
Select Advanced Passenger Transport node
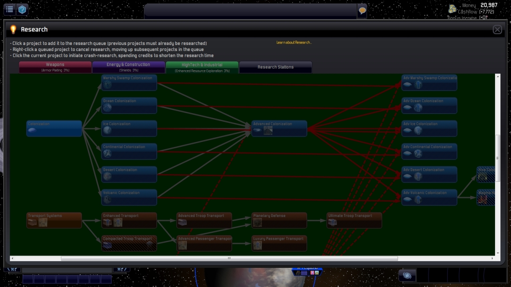click(x=204, y=243)
